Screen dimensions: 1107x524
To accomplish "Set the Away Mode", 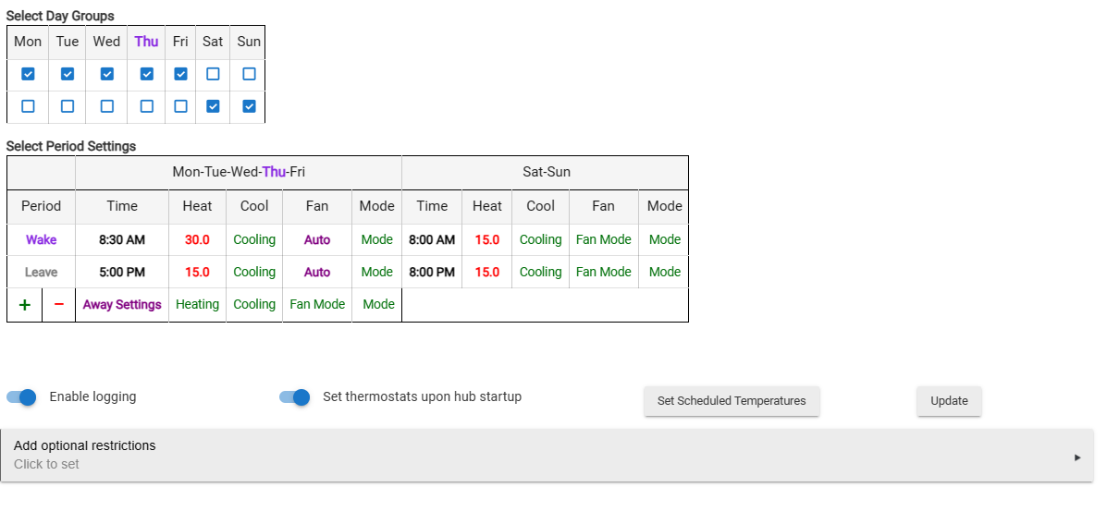I will point(378,305).
